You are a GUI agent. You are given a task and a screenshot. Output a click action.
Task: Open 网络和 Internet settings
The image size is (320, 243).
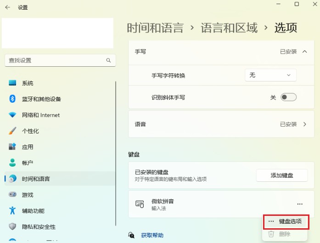[x=40, y=115]
